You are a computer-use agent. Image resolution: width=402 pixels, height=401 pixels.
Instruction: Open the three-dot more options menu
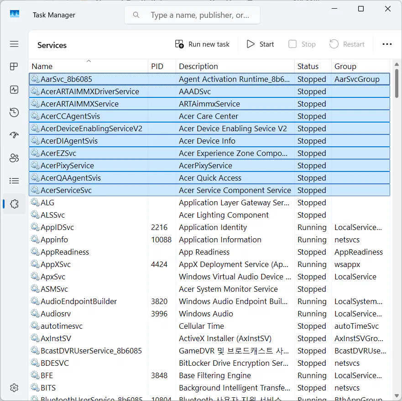click(x=387, y=44)
